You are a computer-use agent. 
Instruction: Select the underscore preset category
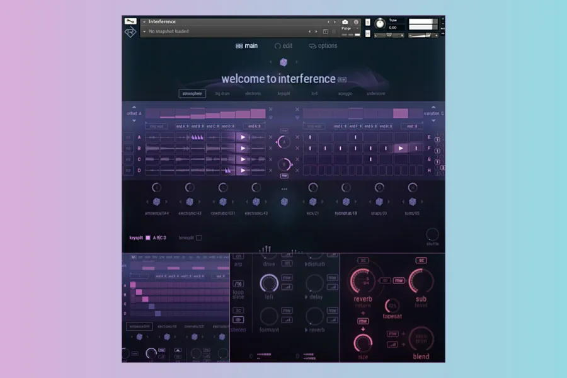click(376, 94)
